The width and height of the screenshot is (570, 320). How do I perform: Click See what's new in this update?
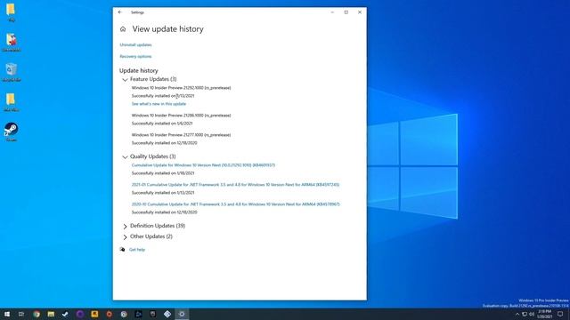tap(159, 104)
